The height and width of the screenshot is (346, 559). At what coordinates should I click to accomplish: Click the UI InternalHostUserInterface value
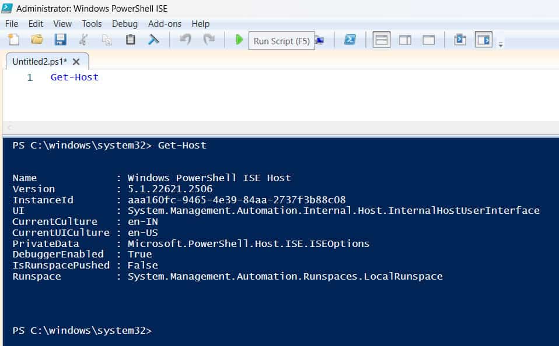[334, 210]
